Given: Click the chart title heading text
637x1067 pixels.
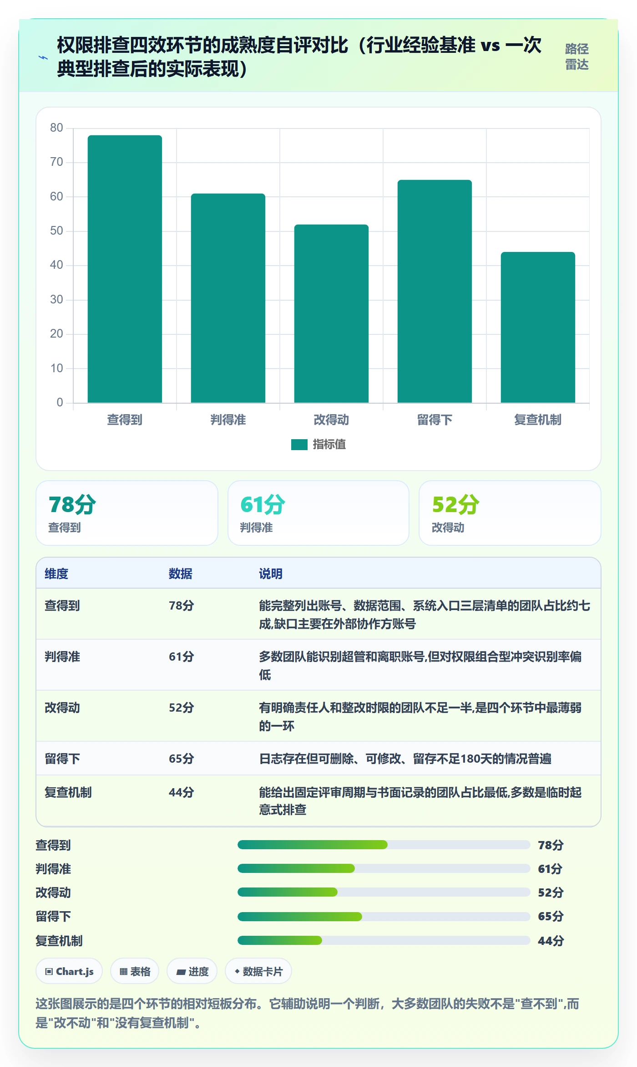Looking at the screenshot, I should (x=299, y=57).
